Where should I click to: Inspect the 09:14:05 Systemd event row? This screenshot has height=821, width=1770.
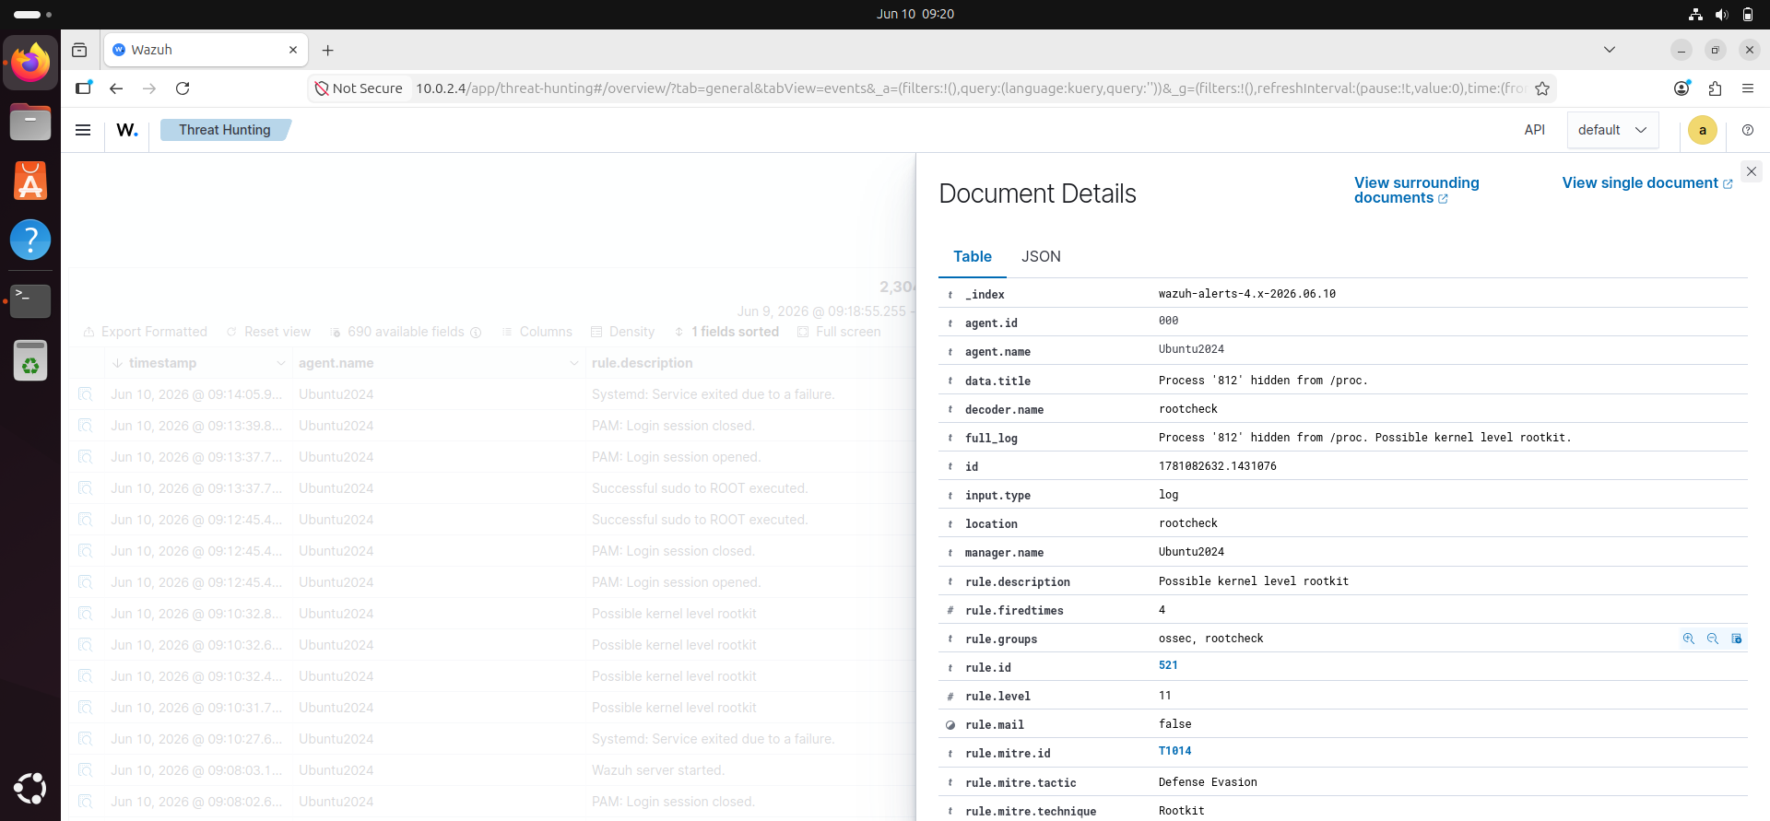pos(86,394)
